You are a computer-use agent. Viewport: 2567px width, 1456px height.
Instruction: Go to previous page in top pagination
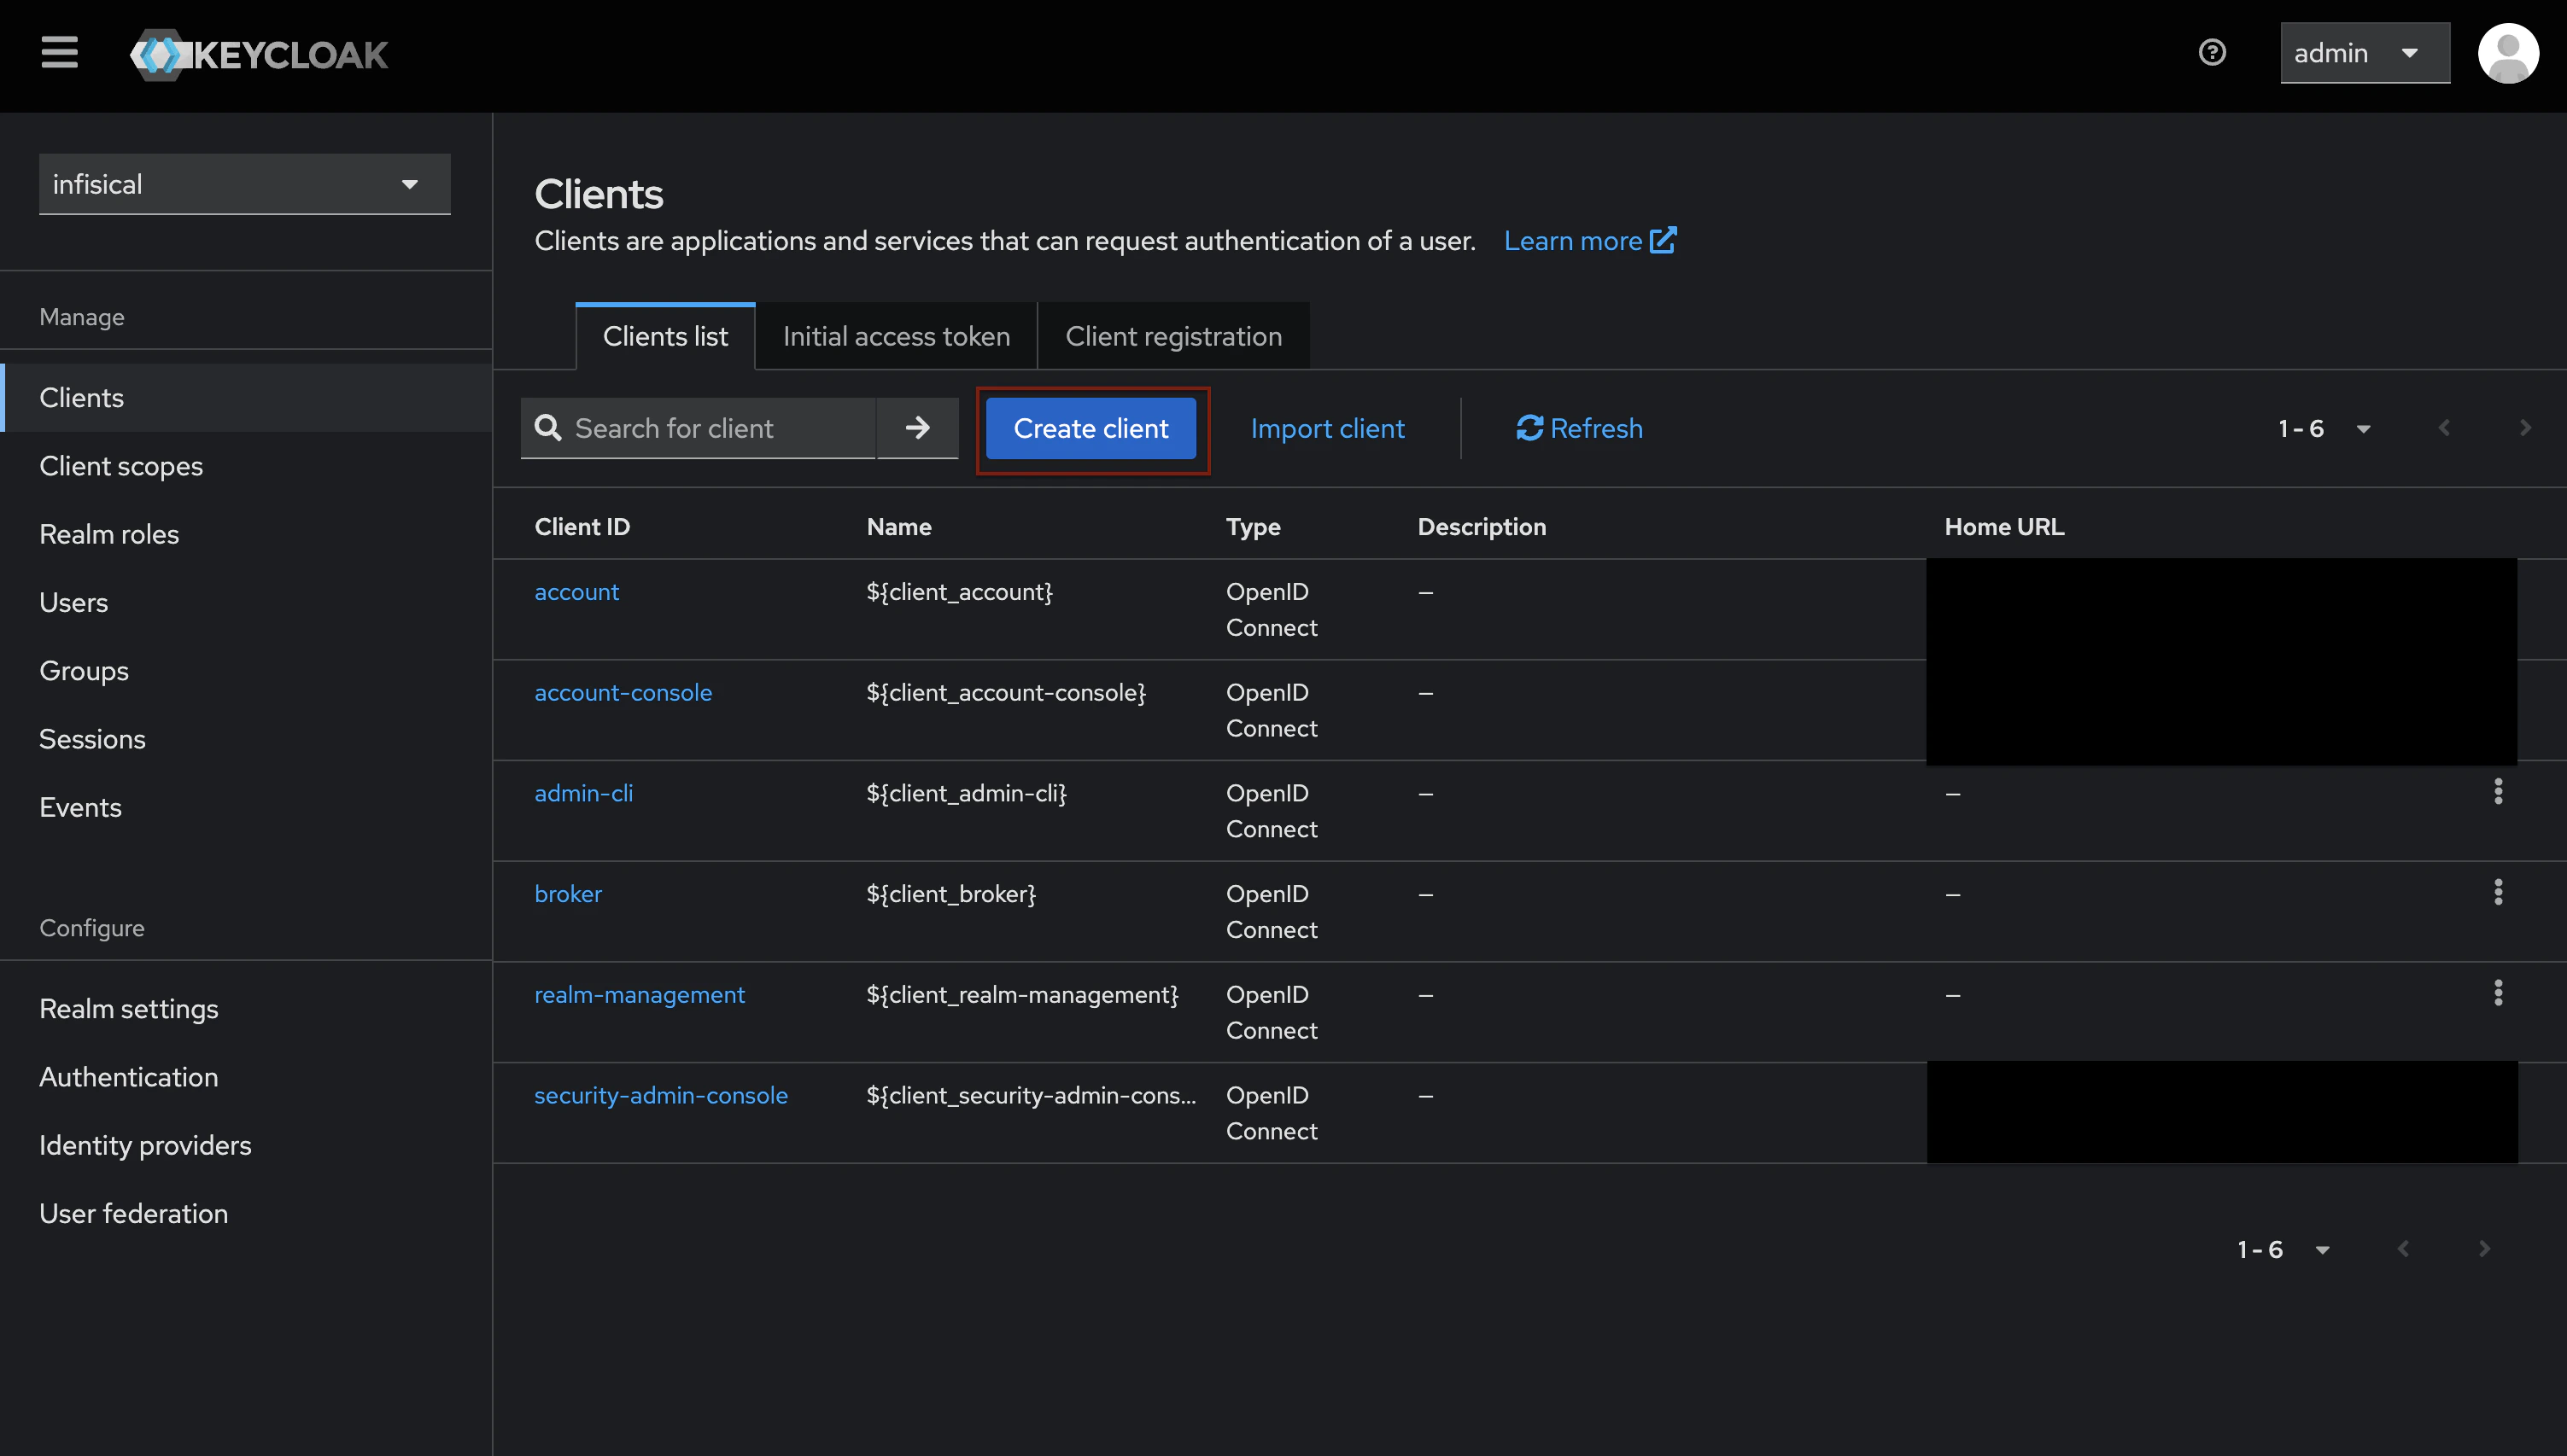(2444, 428)
